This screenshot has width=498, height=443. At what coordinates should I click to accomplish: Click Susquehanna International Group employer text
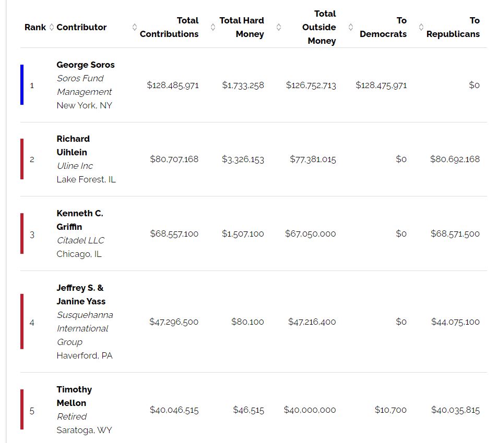click(85, 328)
